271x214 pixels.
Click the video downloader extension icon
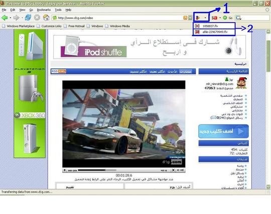(198, 18)
